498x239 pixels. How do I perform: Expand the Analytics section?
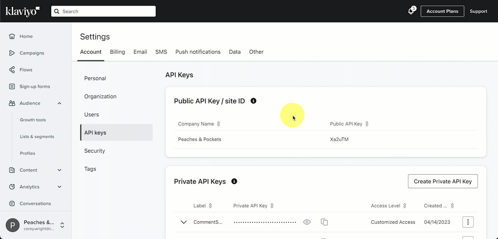pyautogui.click(x=59, y=187)
